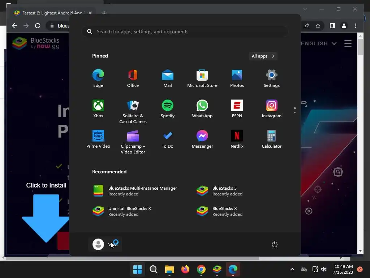Launch the ESPN app
The width and height of the screenshot is (370, 278).
pyautogui.click(x=237, y=109)
